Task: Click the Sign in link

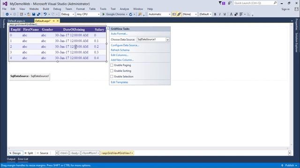Action: pyautogui.click(x=285, y=9)
